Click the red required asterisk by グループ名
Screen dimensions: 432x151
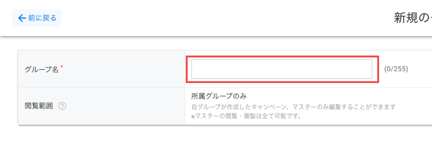coord(62,66)
